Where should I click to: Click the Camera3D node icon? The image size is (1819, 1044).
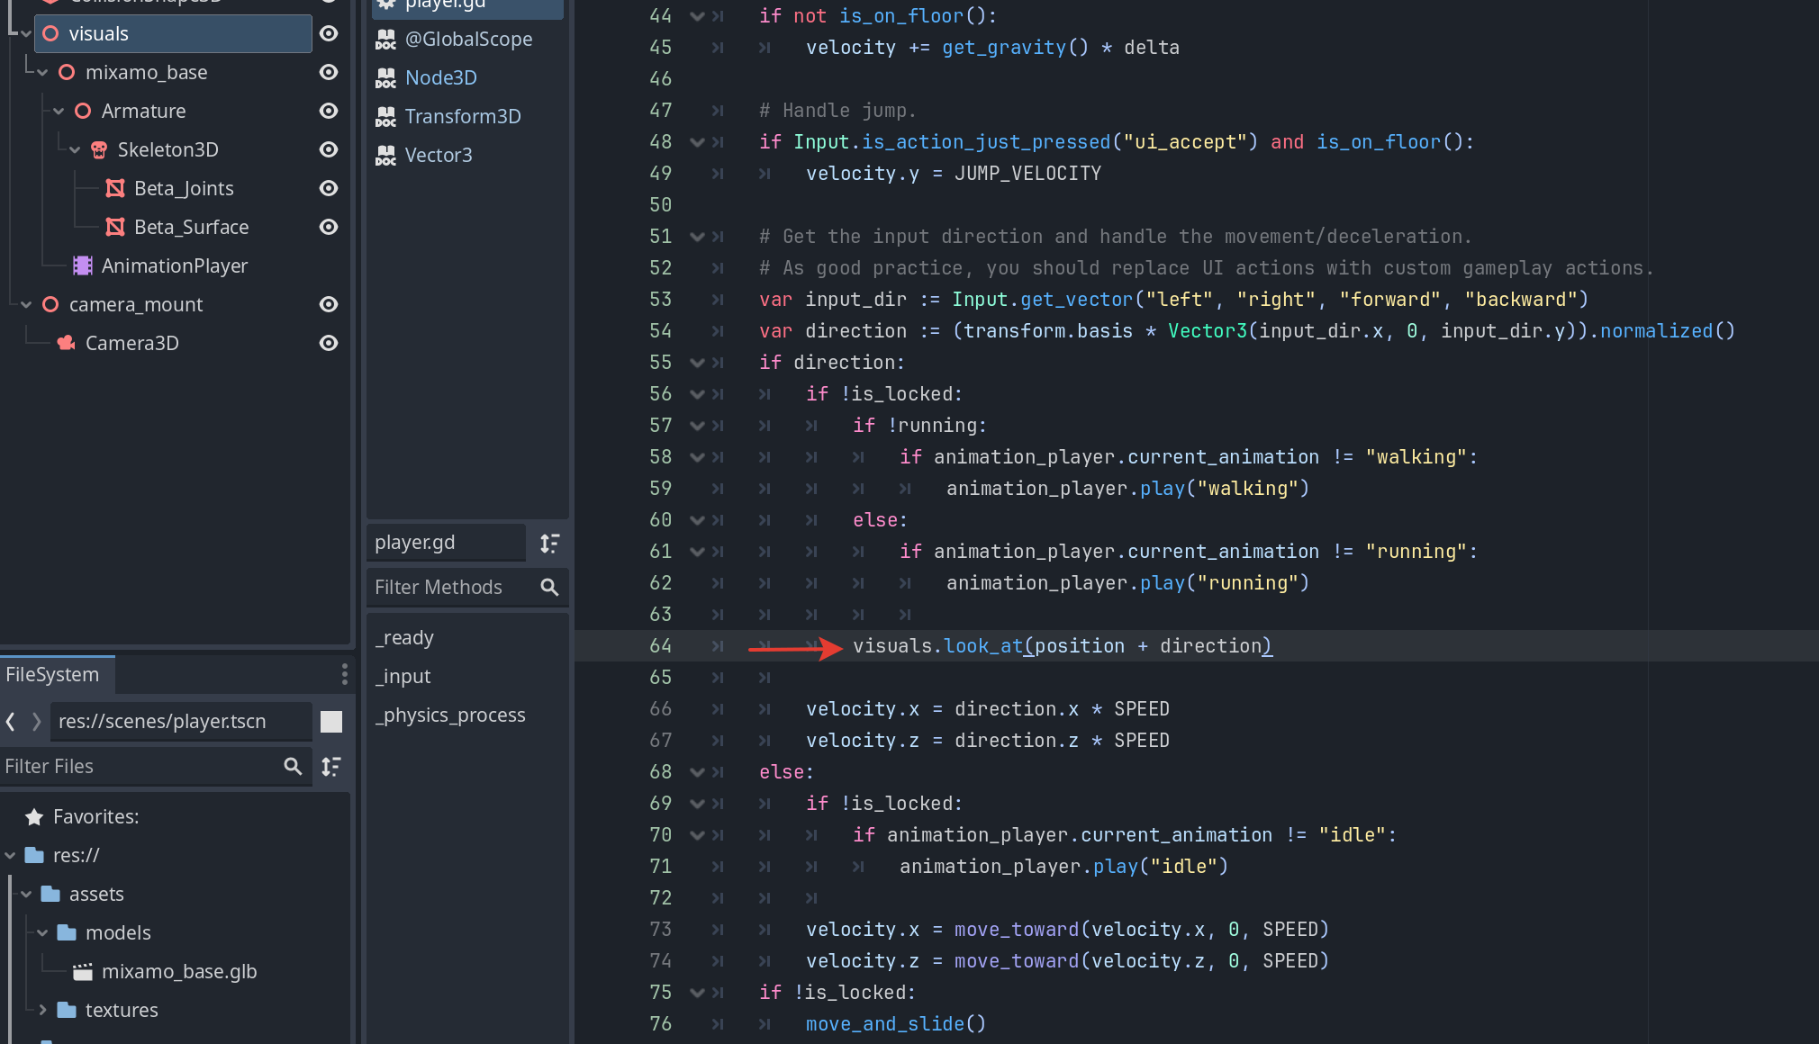(x=67, y=343)
